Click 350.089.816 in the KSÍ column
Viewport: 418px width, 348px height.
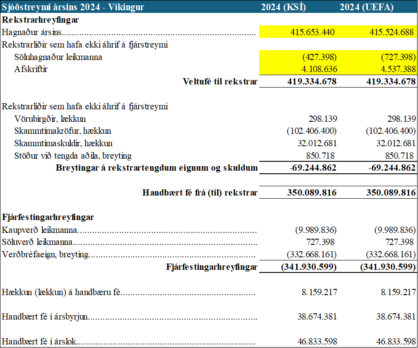[x=312, y=192]
